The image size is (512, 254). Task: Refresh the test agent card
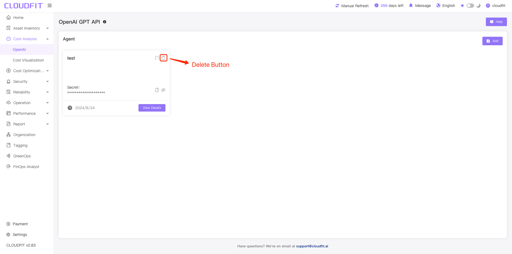pyautogui.click(x=157, y=58)
